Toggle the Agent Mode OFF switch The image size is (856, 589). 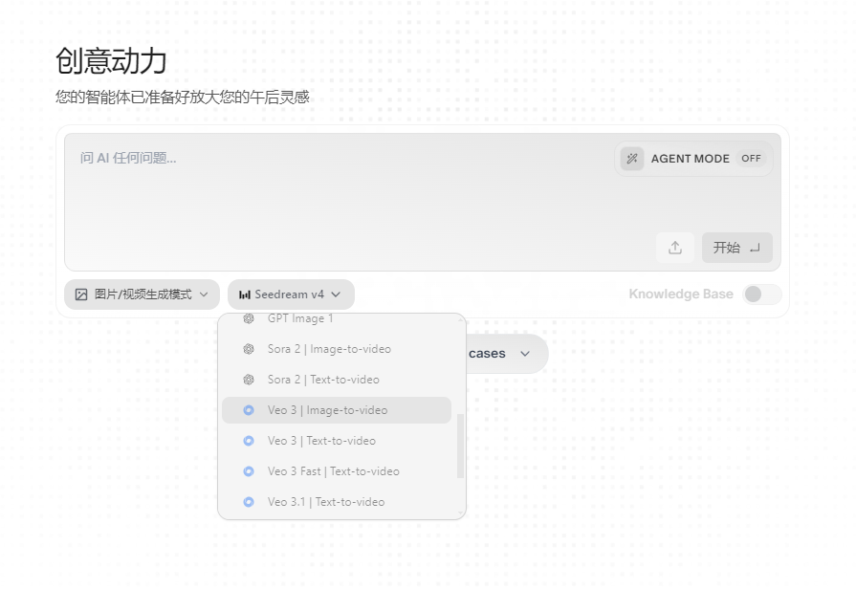(751, 159)
